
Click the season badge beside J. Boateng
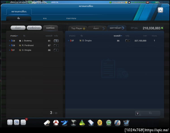click(20, 41)
